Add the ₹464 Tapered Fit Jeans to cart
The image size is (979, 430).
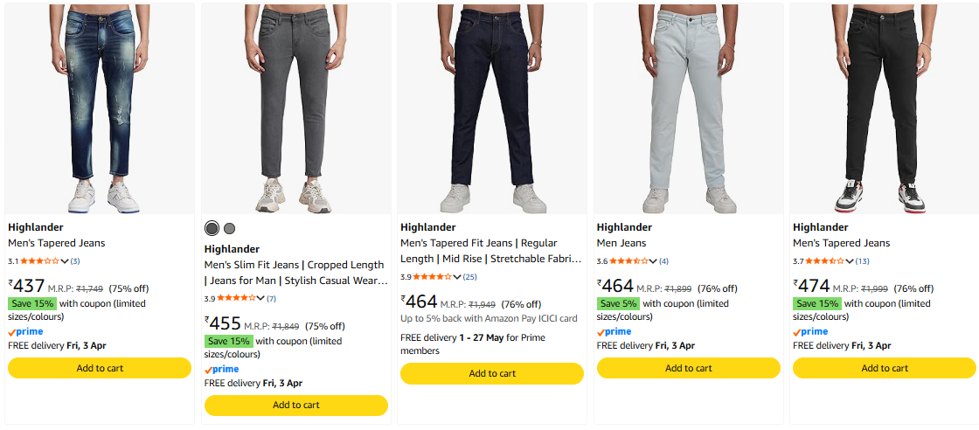(492, 373)
